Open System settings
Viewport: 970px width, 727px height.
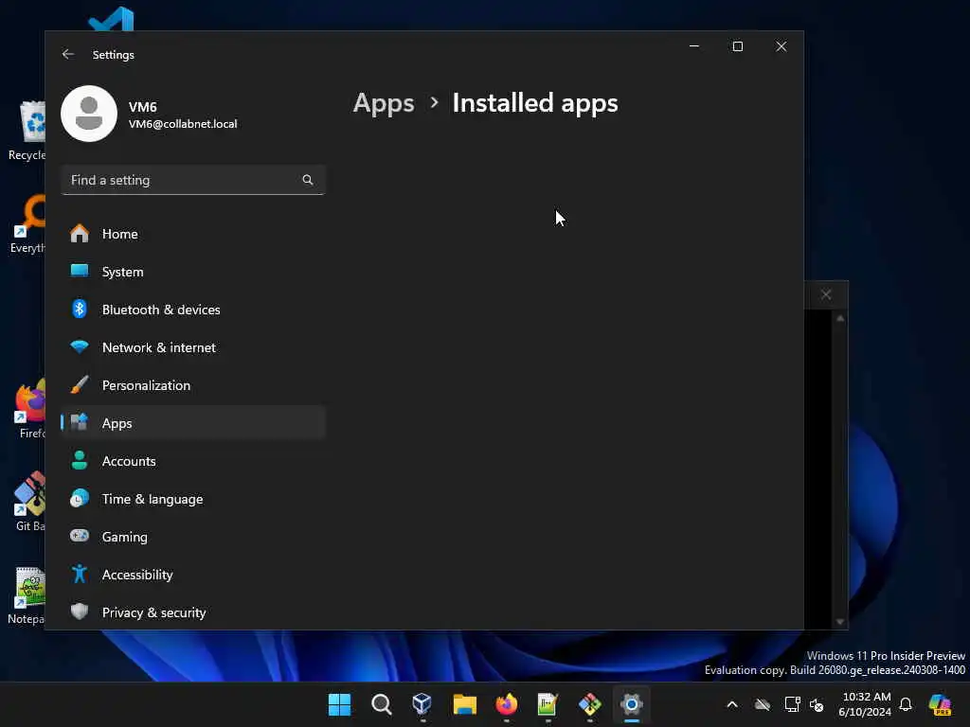pyautogui.click(x=193, y=272)
